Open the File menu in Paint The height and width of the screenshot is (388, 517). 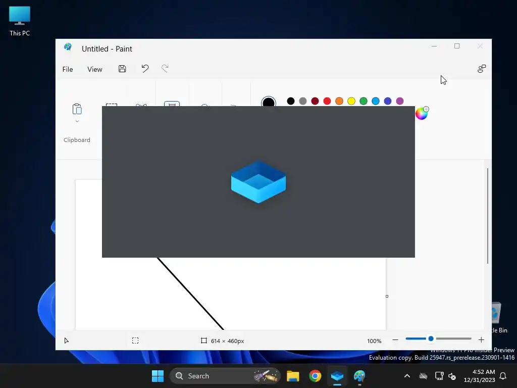(68, 69)
